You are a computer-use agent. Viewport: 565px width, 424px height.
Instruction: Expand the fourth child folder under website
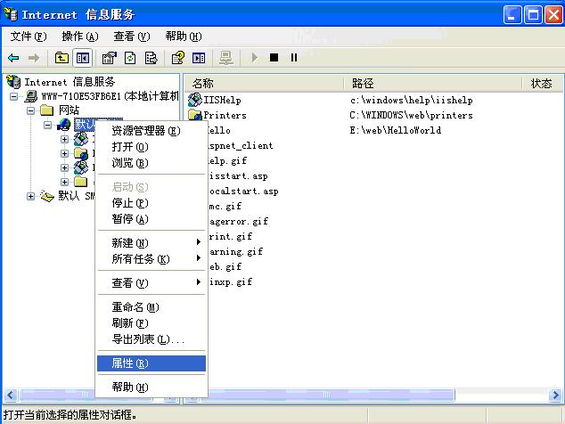click(x=64, y=182)
